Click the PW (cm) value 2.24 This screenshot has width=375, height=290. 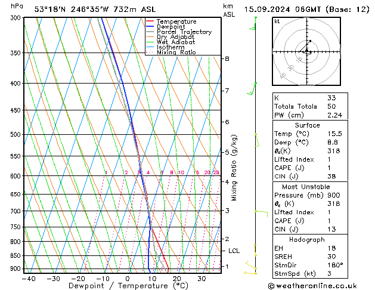[334, 115]
